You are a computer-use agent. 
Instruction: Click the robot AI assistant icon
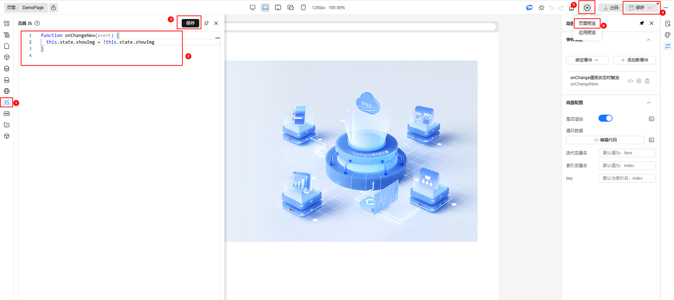tap(529, 8)
